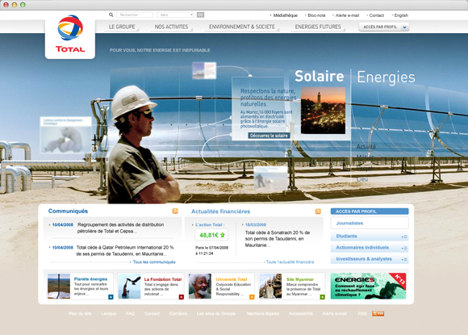The height and width of the screenshot is (335, 468).
Task: Open Lexique footer link
Action: pyautogui.click(x=108, y=313)
